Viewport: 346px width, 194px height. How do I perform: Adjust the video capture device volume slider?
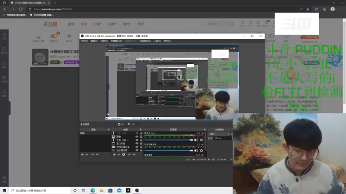[169, 150]
